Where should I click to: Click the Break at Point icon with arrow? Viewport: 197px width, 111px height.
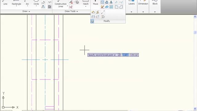(98, 17)
